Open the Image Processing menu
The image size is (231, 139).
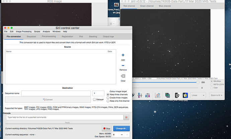(x=24, y=32)
